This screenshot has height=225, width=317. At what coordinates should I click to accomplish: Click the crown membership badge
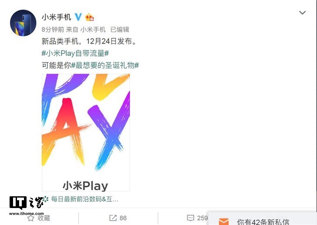pos(89,17)
